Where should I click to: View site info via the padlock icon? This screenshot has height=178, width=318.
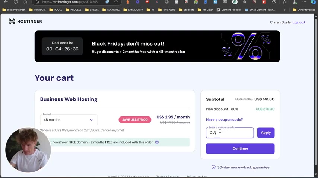[37, 2]
